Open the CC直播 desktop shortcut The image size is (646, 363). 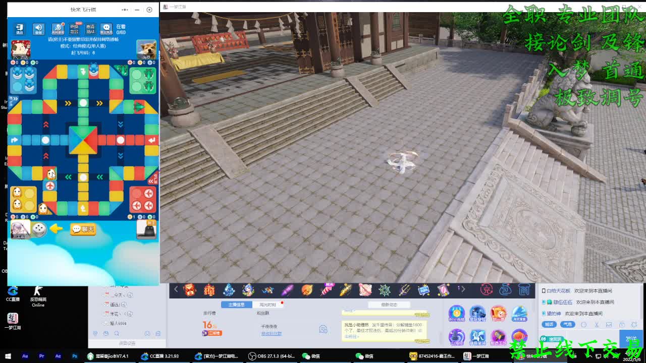12,294
